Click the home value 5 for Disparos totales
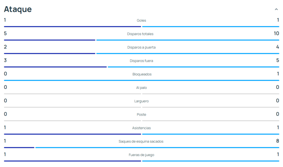This screenshot has width=283, height=167. [6, 33]
